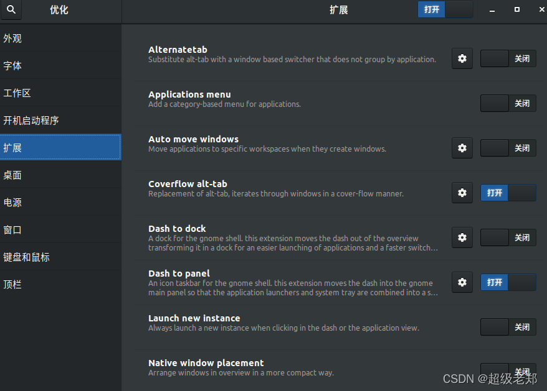Screen dimensions: 547x391
Task: Click the Coverflow alt-tab title
Action: click(x=188, y=184)
